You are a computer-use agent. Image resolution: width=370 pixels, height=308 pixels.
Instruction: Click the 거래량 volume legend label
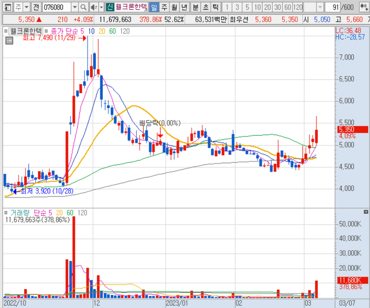click(20, 212)
